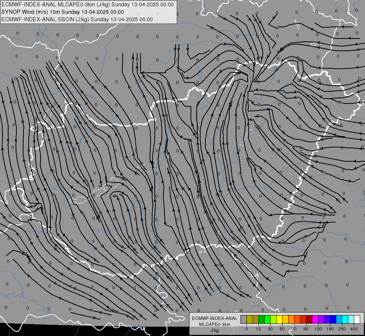Image resolution: width=365 pixels, height=336 pixels.
Task: Select the gray legend swatch
Action: pyautogui.click(x=243, y=319)
